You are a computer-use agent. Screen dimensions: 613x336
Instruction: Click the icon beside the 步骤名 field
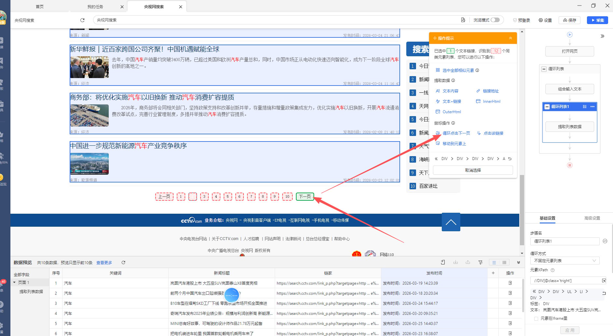click(x=605, y=241)
